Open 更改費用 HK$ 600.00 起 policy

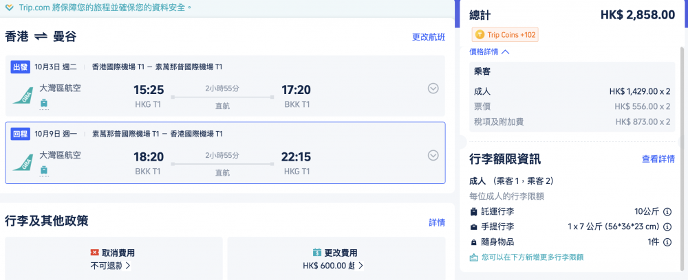click(334, 265)
